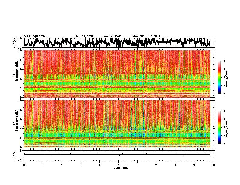240x185 pixels.
Task: Click the "-3" value on ch.1 color bar
Action: tap(223, 61)
